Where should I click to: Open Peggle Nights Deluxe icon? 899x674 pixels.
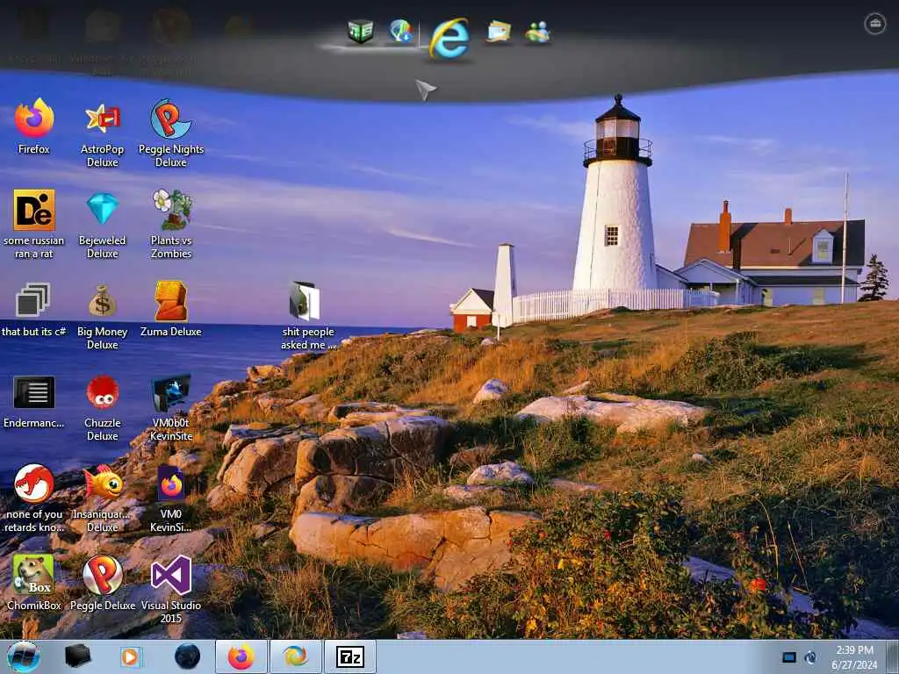point(171,133)
